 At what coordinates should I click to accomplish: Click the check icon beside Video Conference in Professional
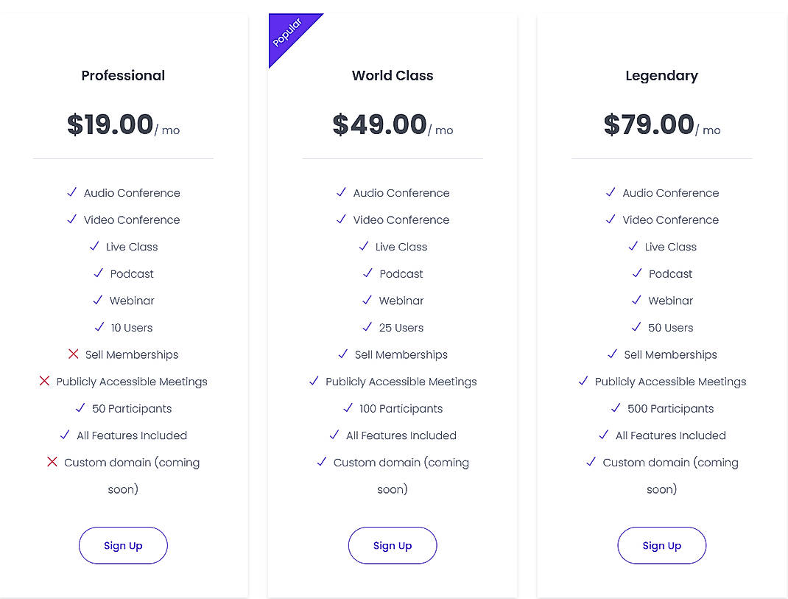(x=71, y=220)
